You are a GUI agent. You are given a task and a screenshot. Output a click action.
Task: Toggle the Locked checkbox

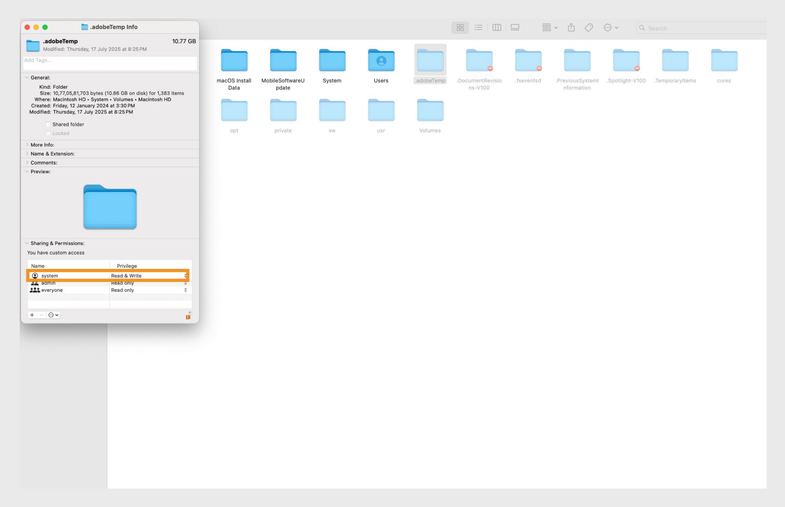pos(48,133)
